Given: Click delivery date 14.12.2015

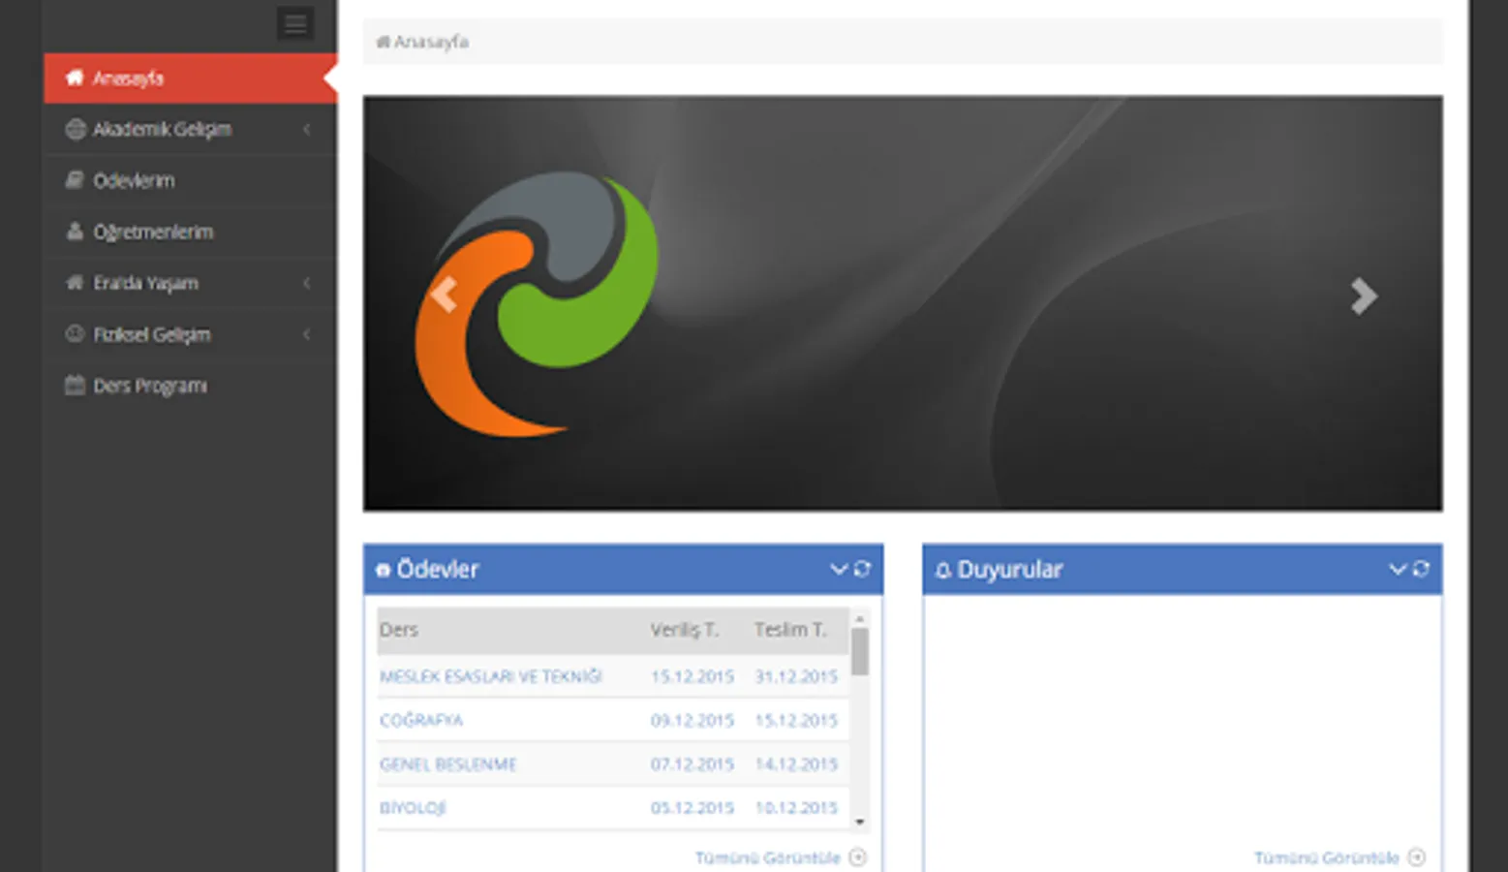Looking at the screenshot, I should [x=796, y=764].
